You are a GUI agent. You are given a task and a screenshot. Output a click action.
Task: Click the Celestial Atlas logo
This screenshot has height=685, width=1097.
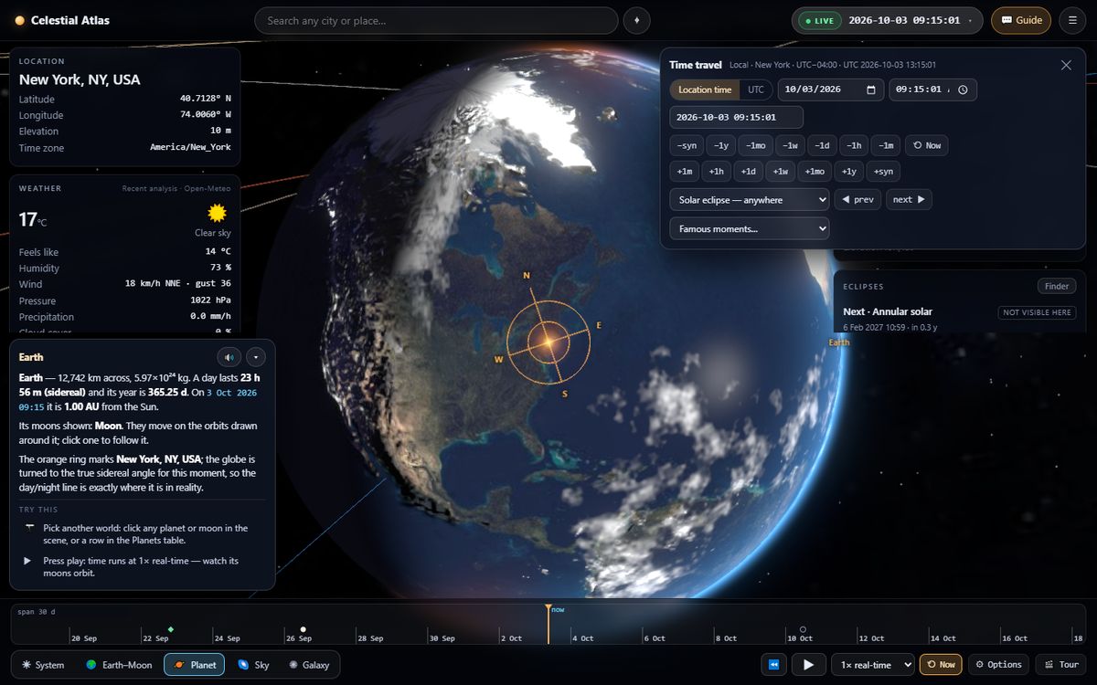(62, 20)
